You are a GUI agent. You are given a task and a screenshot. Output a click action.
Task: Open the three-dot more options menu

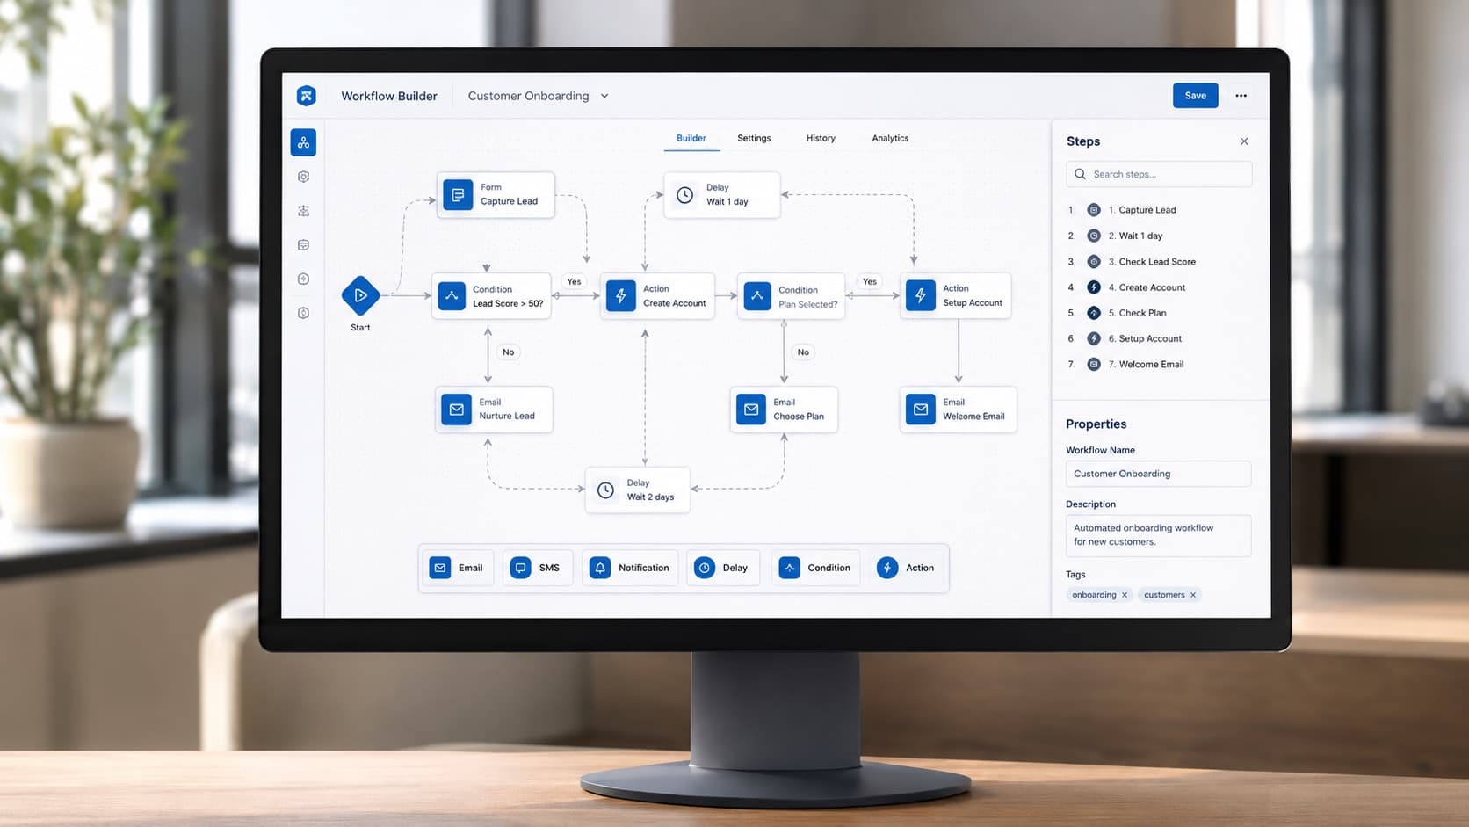(1241, 96)
